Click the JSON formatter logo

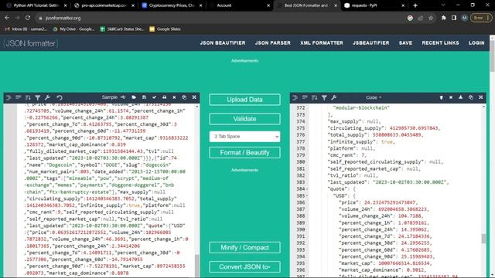point(31,43)
